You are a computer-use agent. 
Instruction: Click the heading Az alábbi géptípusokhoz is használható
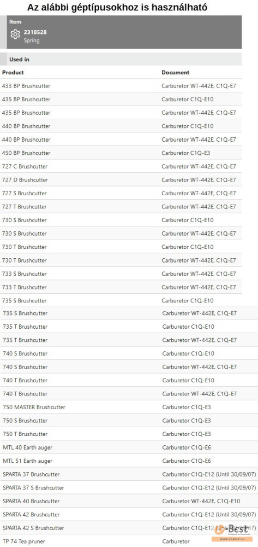point(117,7)
